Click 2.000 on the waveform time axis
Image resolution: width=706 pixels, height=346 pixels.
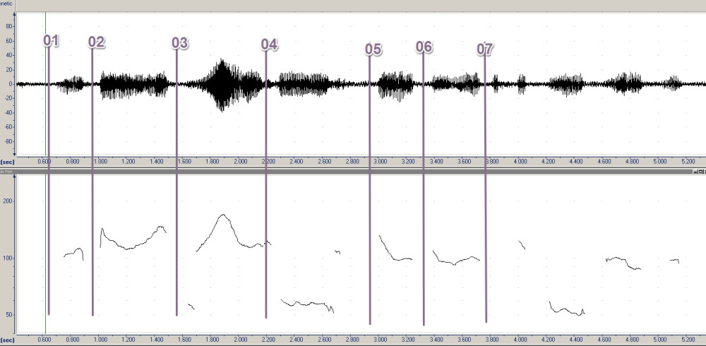[240, 161]
